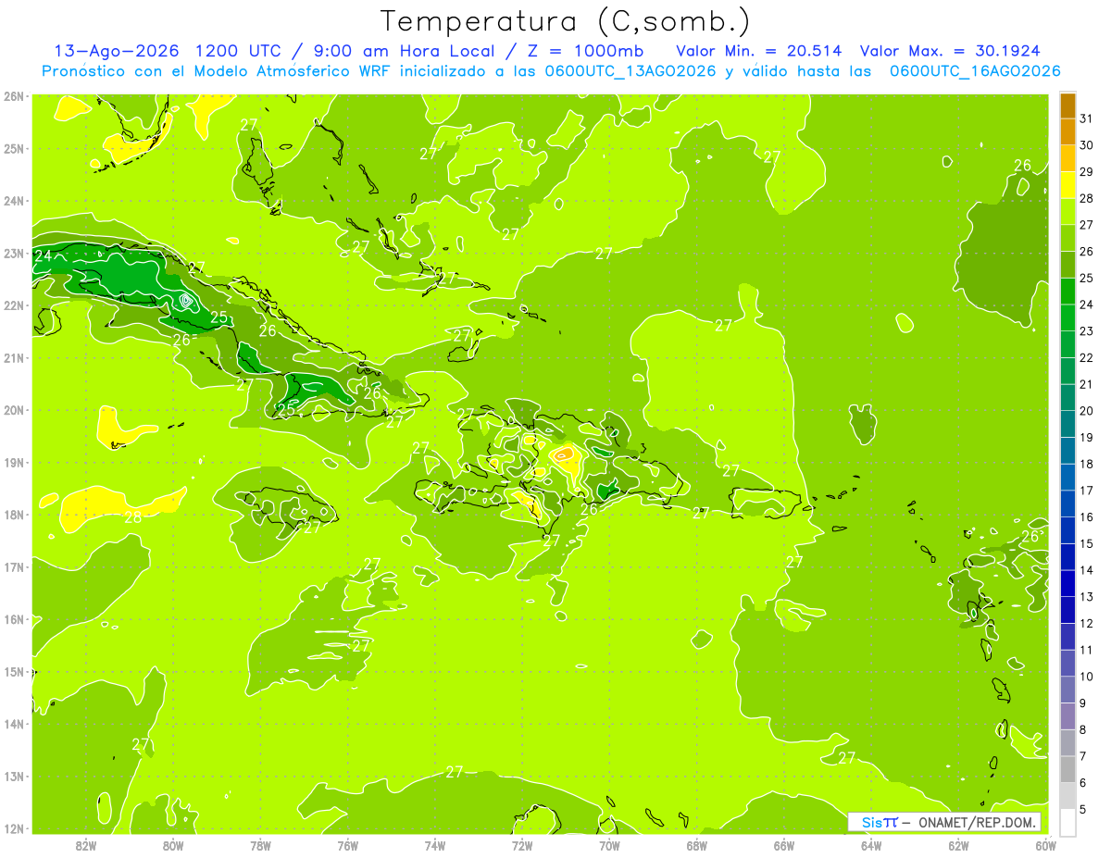This screenshot has width=1111, height=858.
Task: Click the SisPi ONAMET/REP.DOM. logo box
Action: point(944,822)
